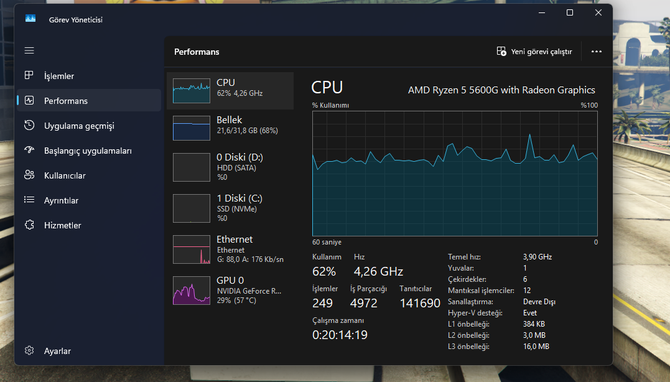670x382 pixels.
Task: Minimize the Görev Yöneticisi window
Action: [x=542, y=13]
